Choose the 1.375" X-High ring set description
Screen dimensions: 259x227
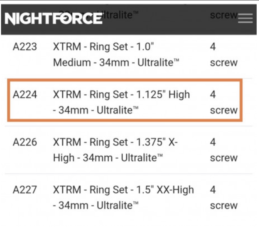[x=116, y=150]
